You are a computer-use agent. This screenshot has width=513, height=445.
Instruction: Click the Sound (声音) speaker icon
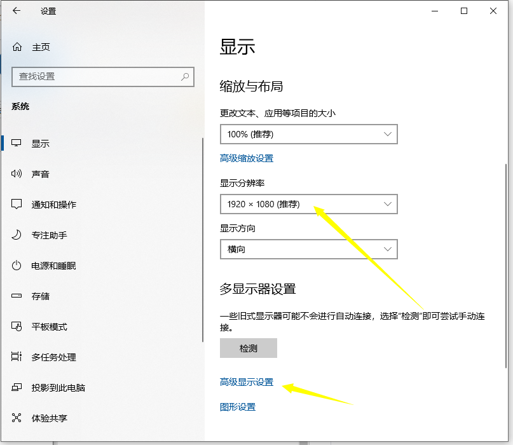(x=17, y=174)
